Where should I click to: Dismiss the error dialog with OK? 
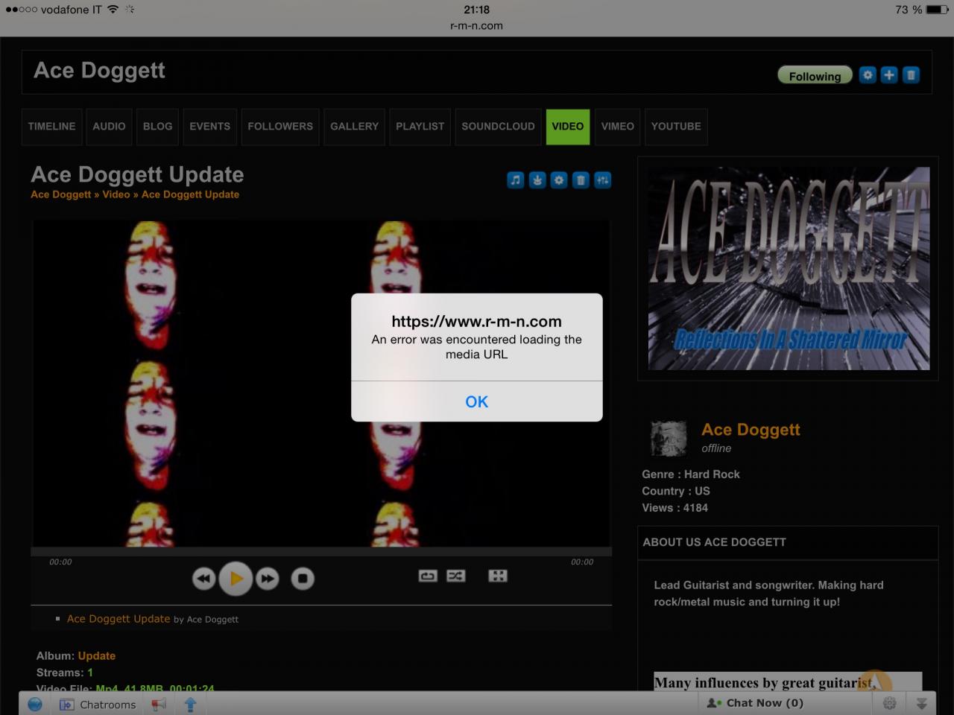(477, 401)
